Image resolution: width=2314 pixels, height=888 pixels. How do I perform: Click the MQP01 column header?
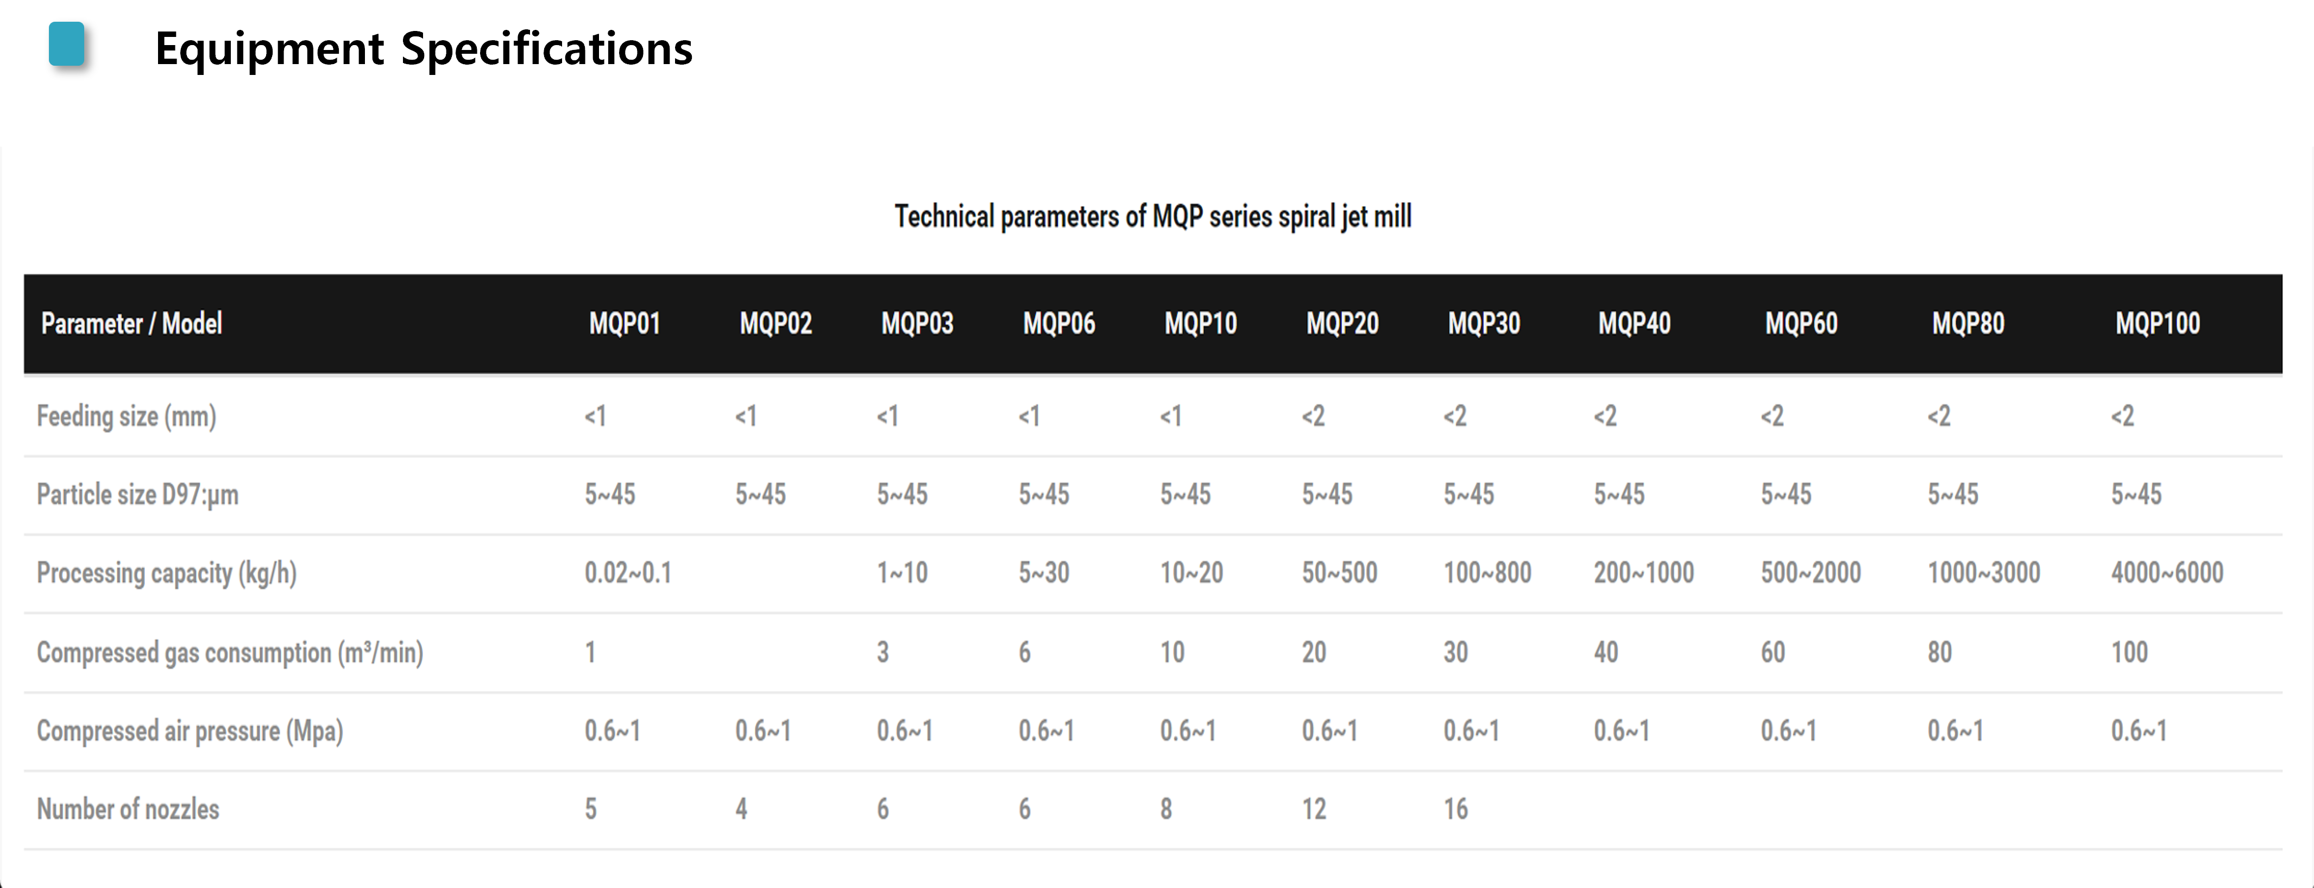pos(625,324)
